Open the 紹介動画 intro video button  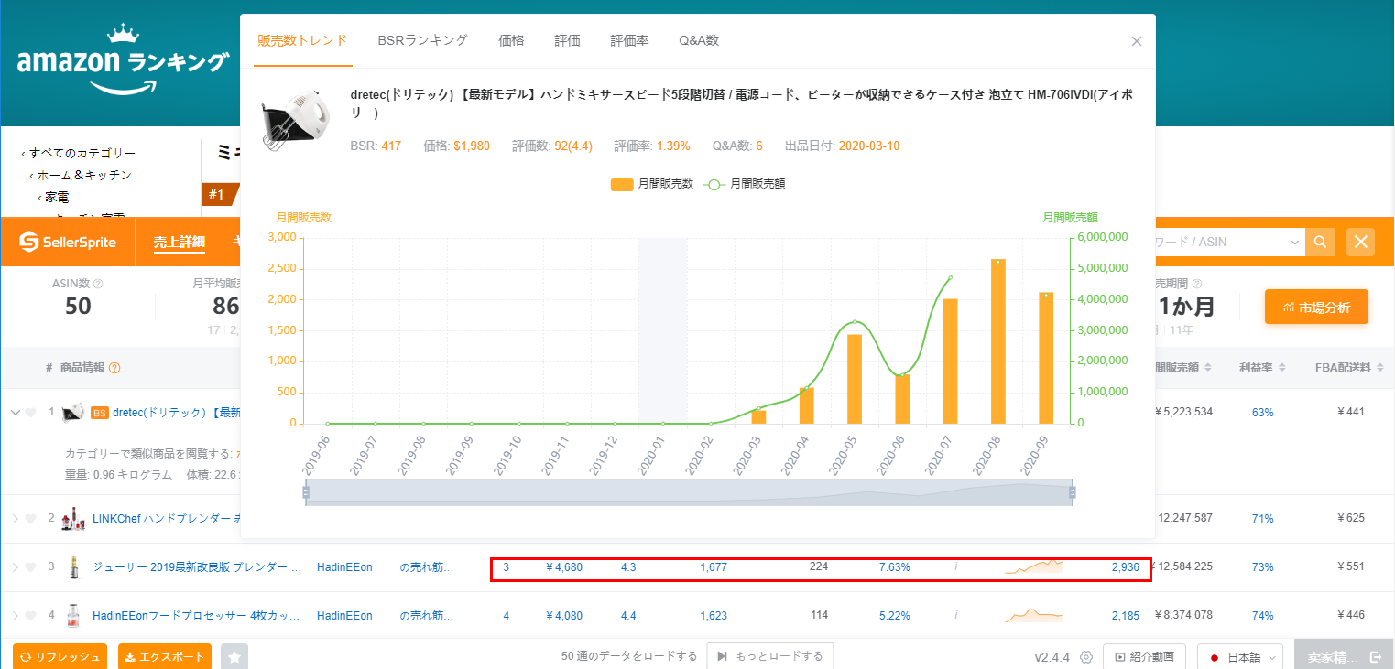(x=1145, y=657)
